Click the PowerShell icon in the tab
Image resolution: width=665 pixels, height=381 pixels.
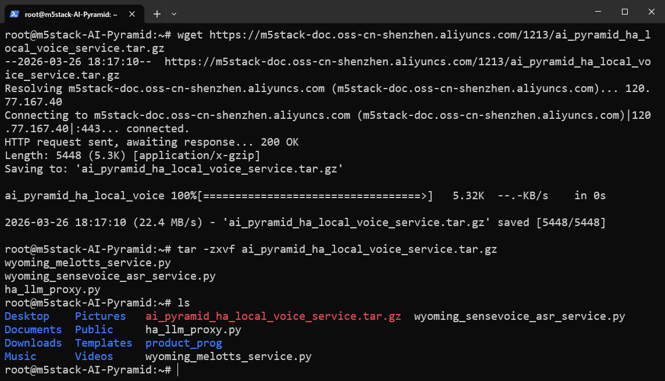pos(15,13)
